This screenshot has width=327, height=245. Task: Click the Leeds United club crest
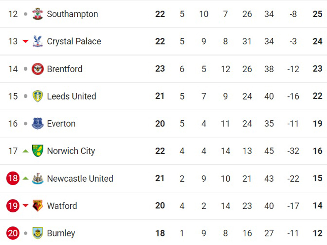pos(38,96)
